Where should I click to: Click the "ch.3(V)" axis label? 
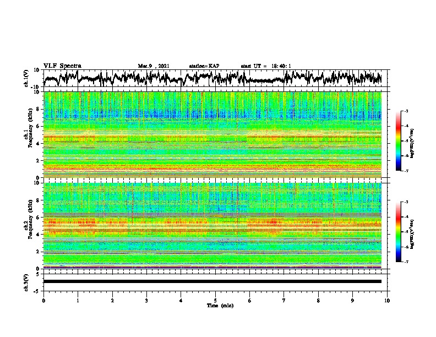click(26, 282)
